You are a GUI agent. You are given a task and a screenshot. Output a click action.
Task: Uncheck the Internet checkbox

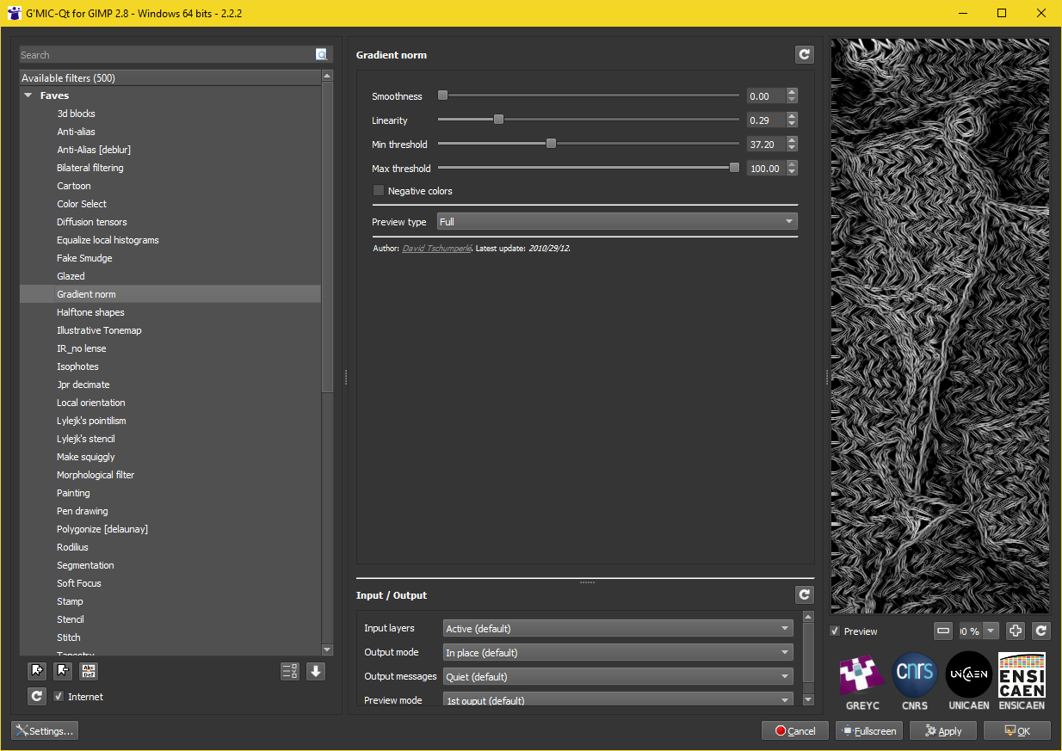[x=59, y=697]
